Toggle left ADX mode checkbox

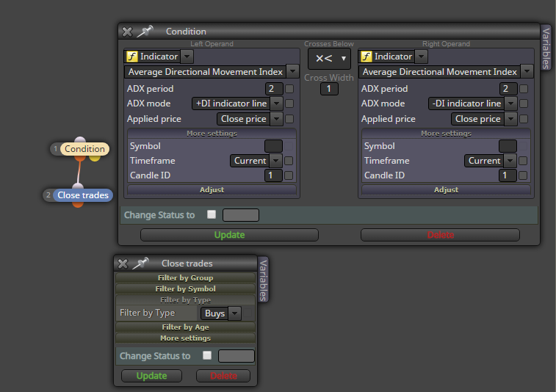click(289, 104)
